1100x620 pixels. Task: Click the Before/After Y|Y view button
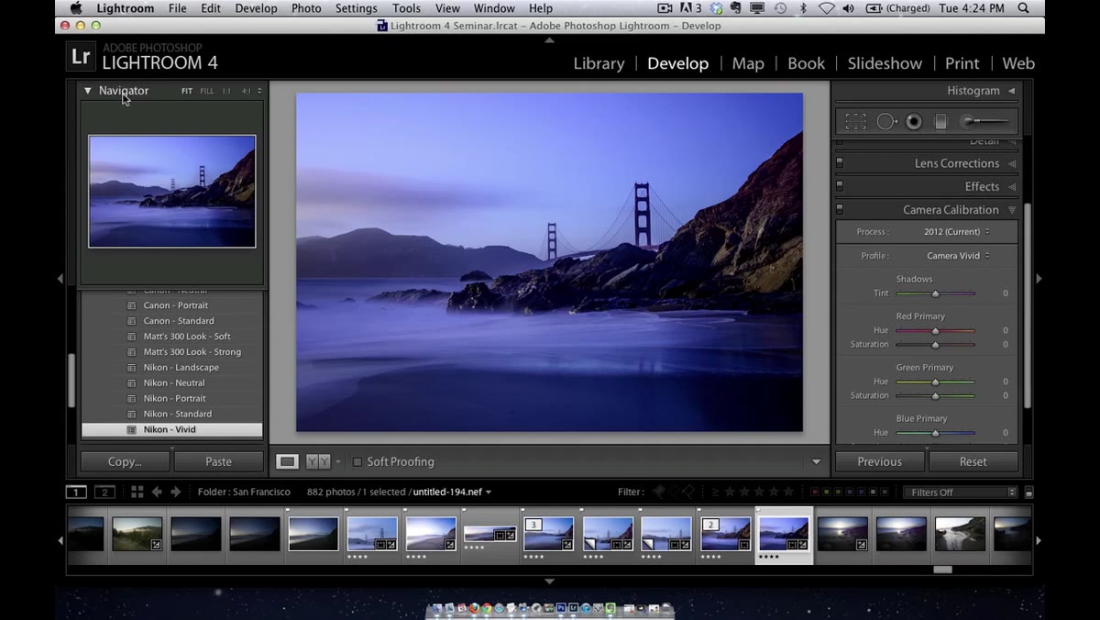tap(318, 461)
